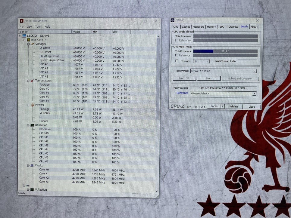Screen dimensions: 291x218
Task: Click the HWMonitor lightning app icon
Action: 21,21
